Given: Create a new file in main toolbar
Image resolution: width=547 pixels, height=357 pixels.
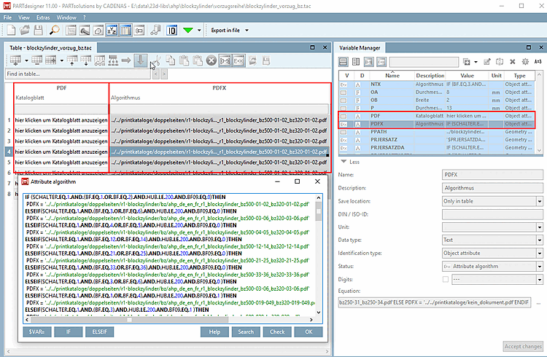Looking at the screenshot, I should point(11,31).
